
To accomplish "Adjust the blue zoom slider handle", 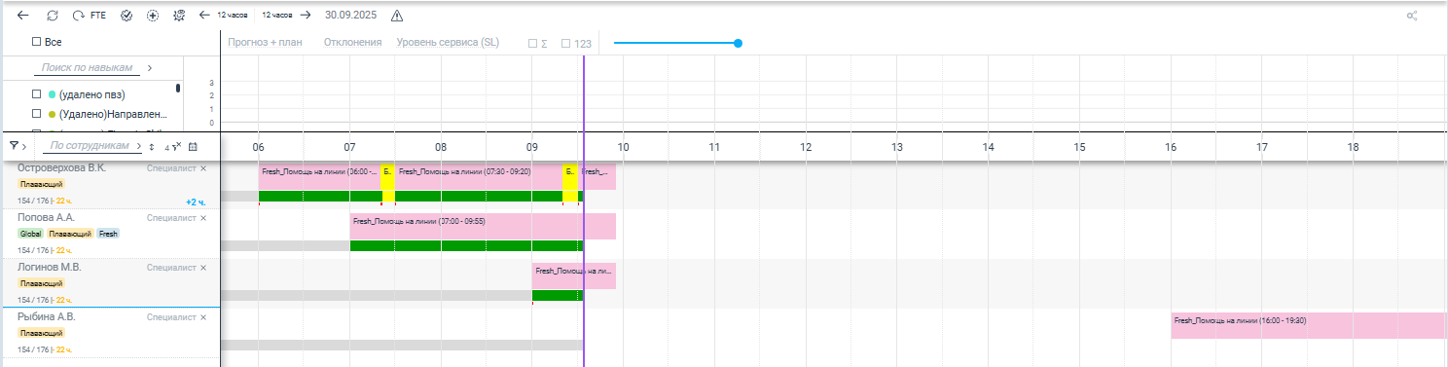I will point(738,43).
